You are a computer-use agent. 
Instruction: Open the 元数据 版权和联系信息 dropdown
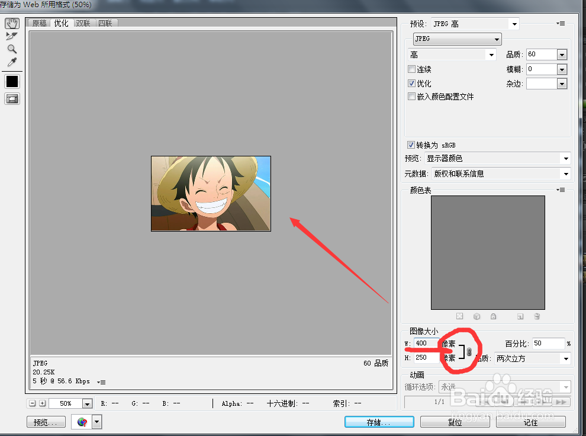[x=501, y=174]
